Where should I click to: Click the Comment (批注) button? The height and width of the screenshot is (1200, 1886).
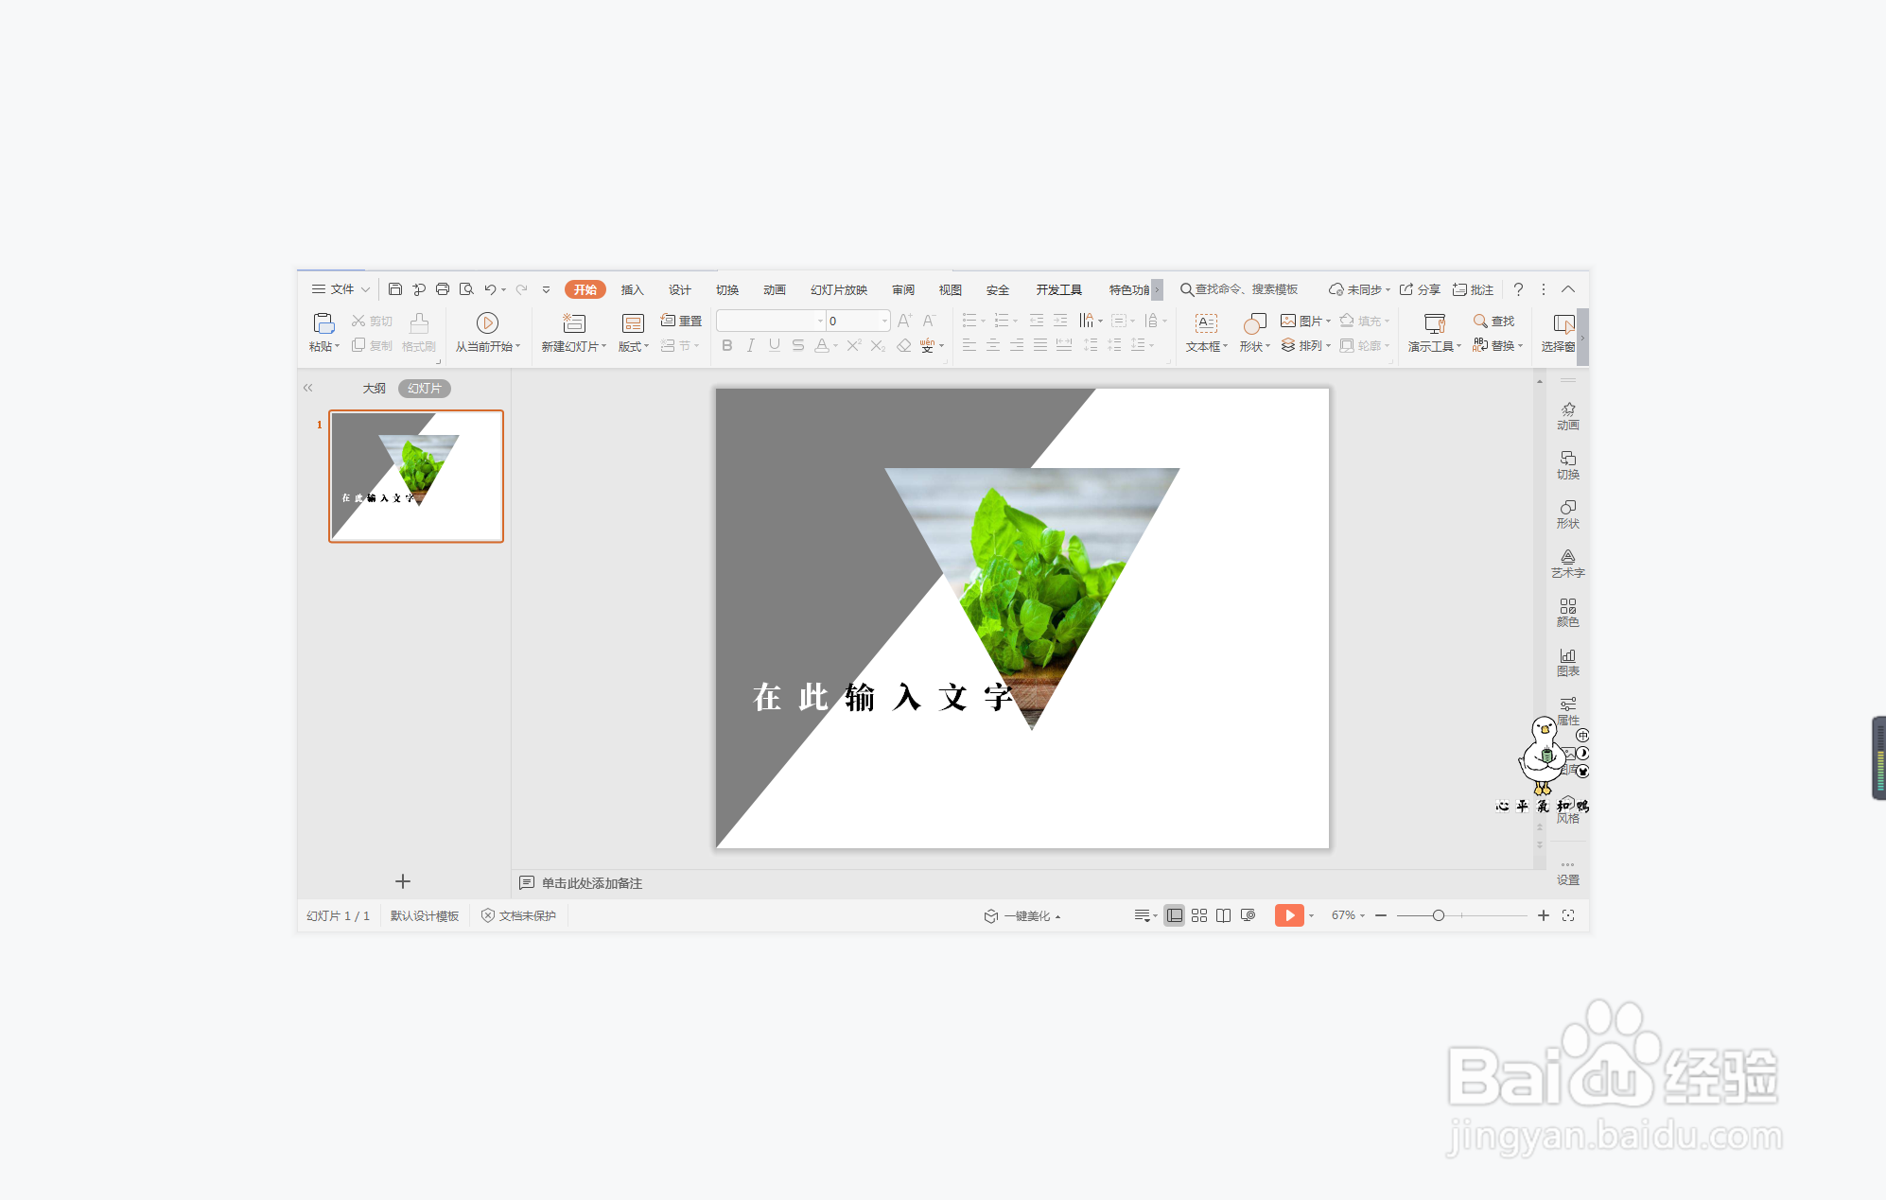pyautogui.click(x=1473, y=289)
